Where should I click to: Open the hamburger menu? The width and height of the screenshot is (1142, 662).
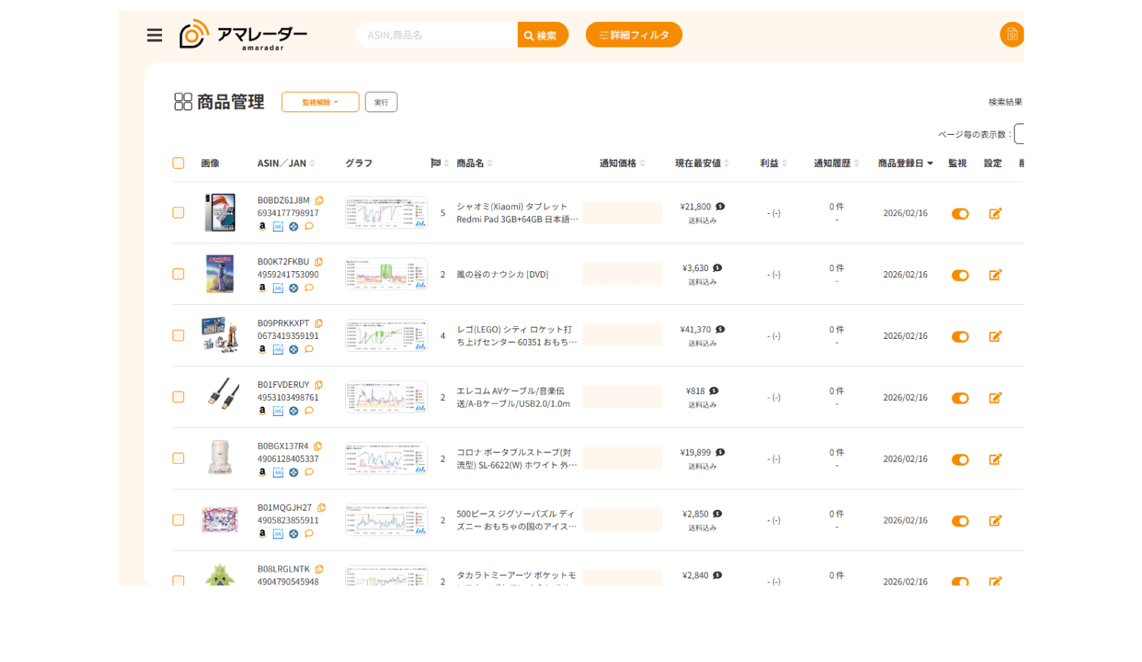(x=155, y=35)
